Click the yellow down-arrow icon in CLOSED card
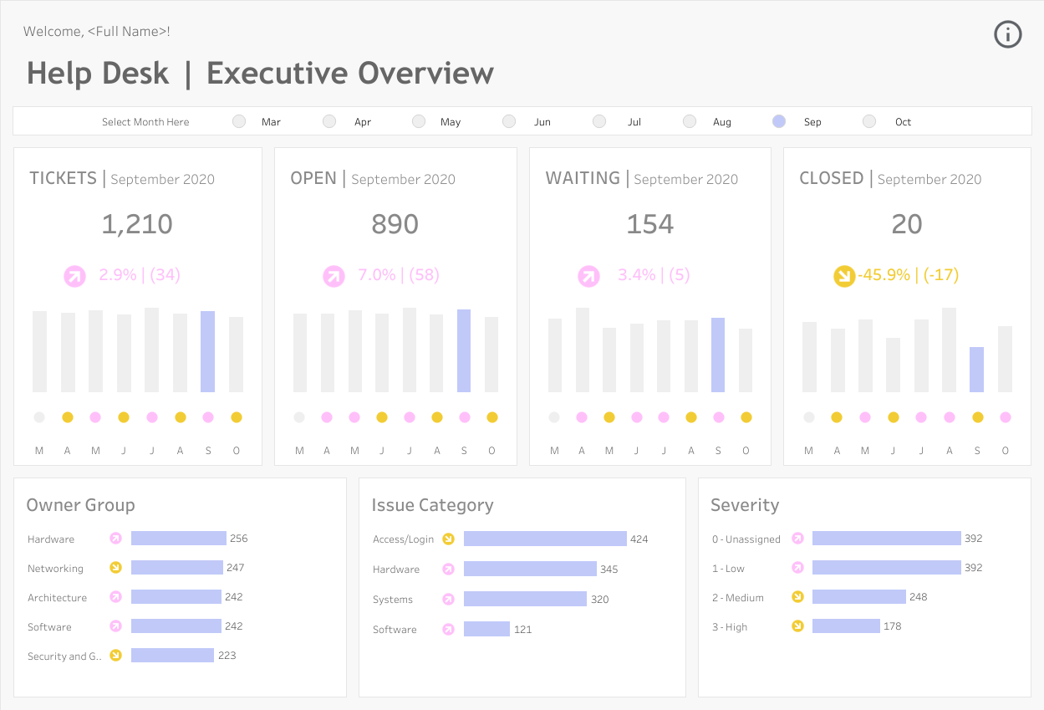The height and width of the screenshot is (710, 1044). (844, 275)
